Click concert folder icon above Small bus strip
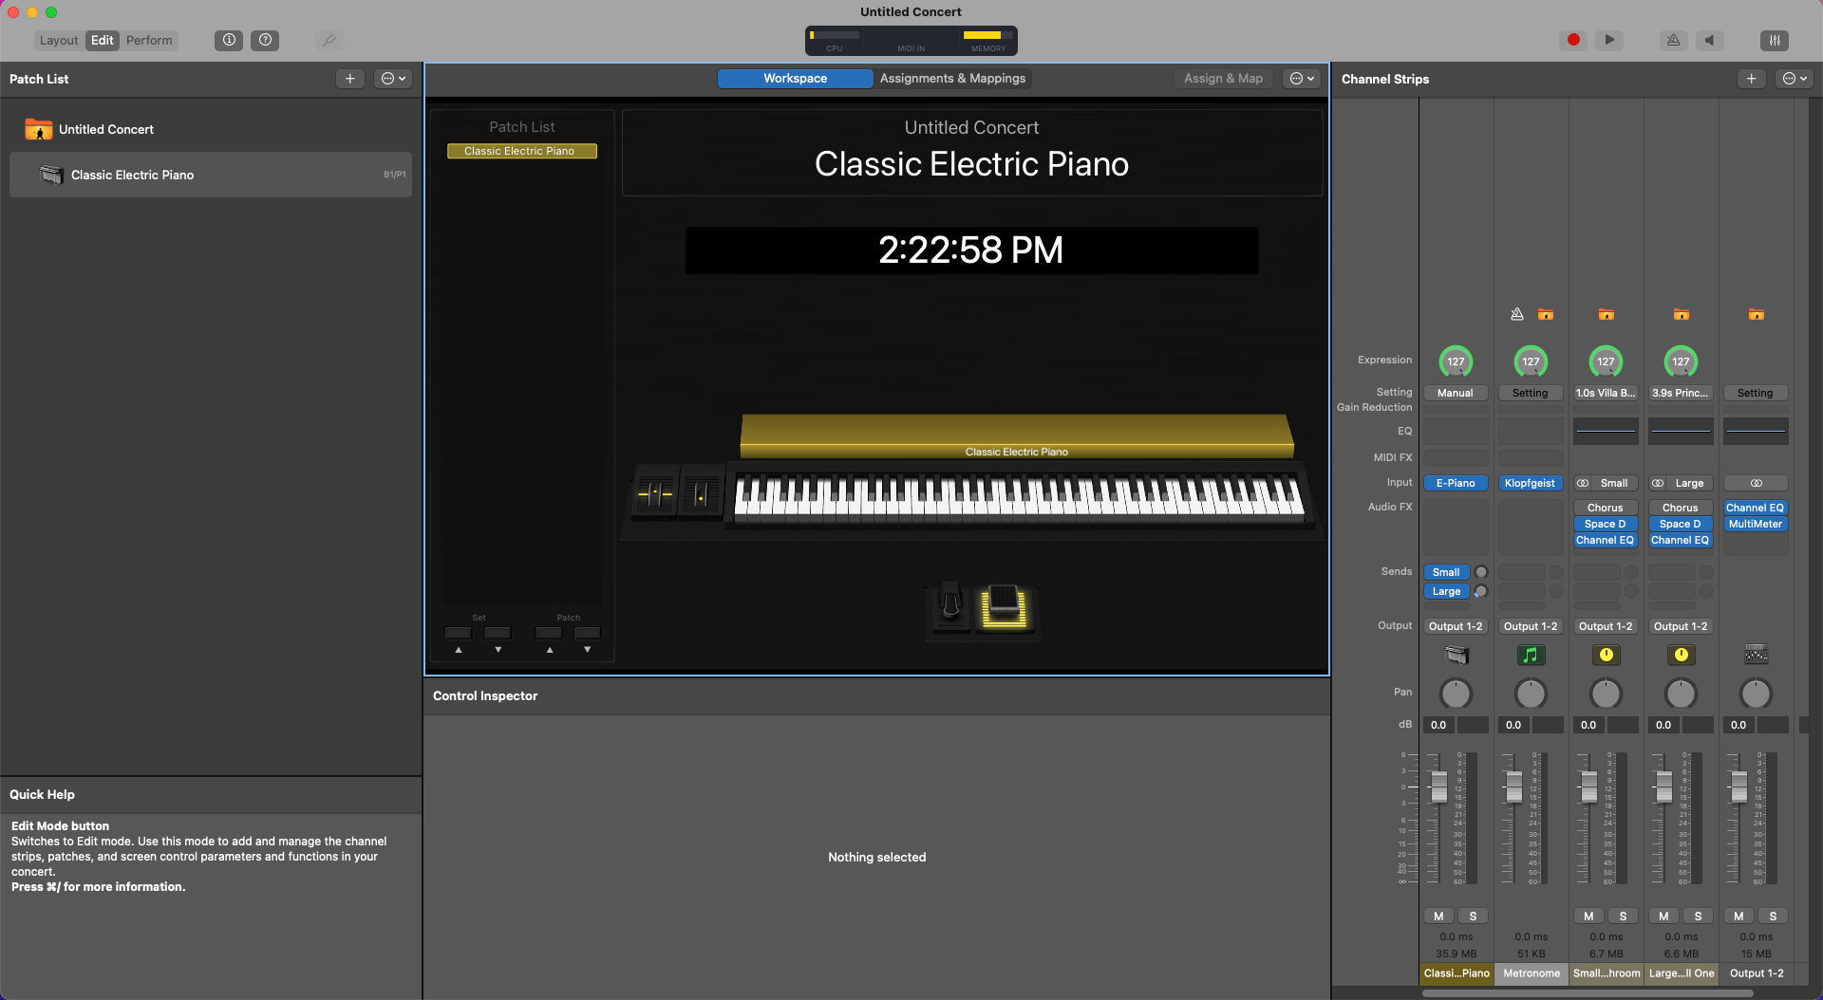 pos(1606,314)
